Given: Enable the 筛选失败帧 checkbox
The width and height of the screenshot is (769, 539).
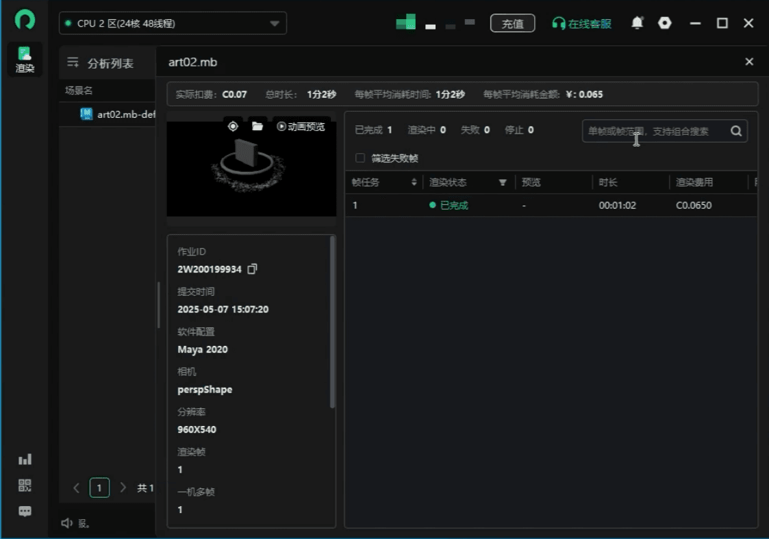Looking at the screenshot, I should pos(360,158).
